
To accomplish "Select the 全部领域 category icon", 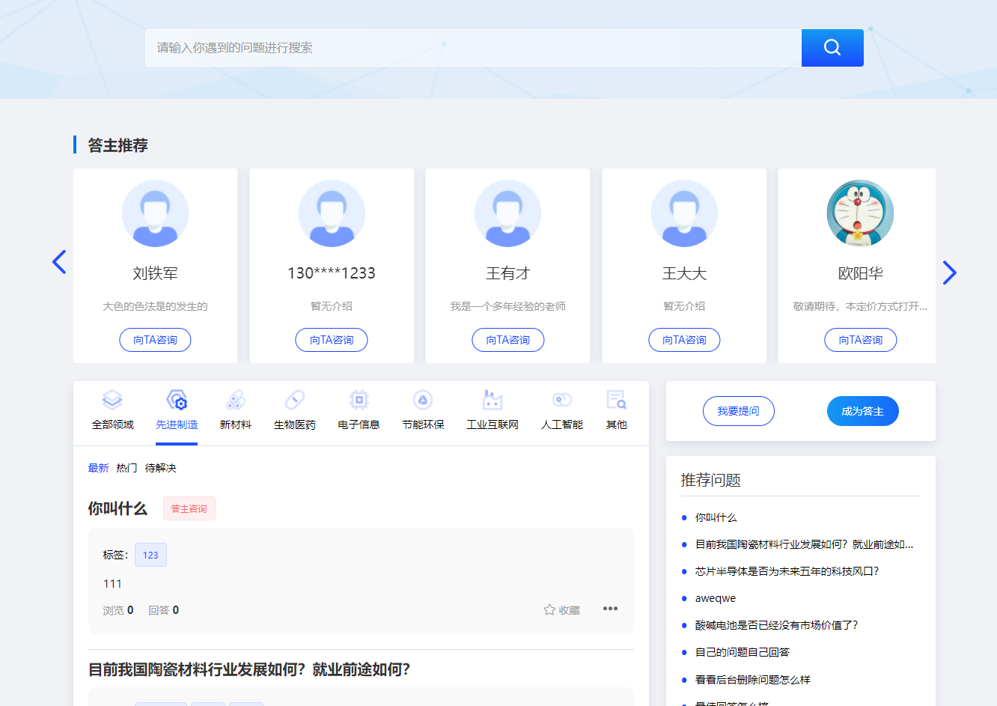I will point(112,400).
